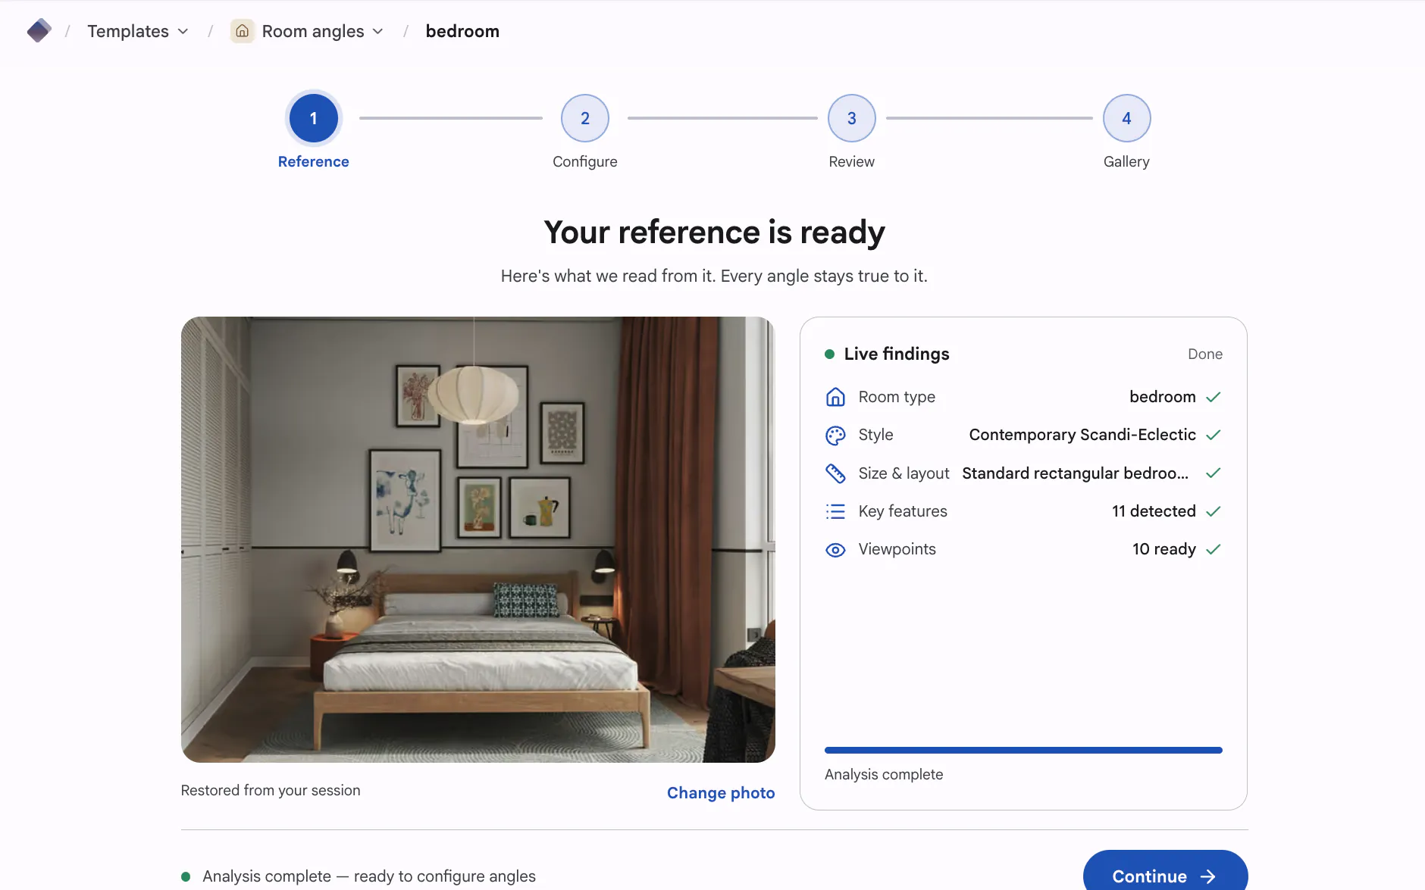Click the Key features list icon
This screenshot has width=1425, height=890.
[835, 511]
